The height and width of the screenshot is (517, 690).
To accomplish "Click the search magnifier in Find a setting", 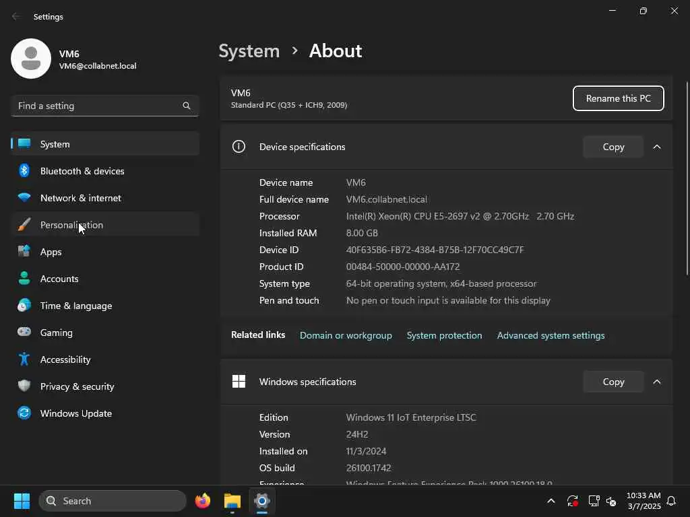I will tap(187, 106).
